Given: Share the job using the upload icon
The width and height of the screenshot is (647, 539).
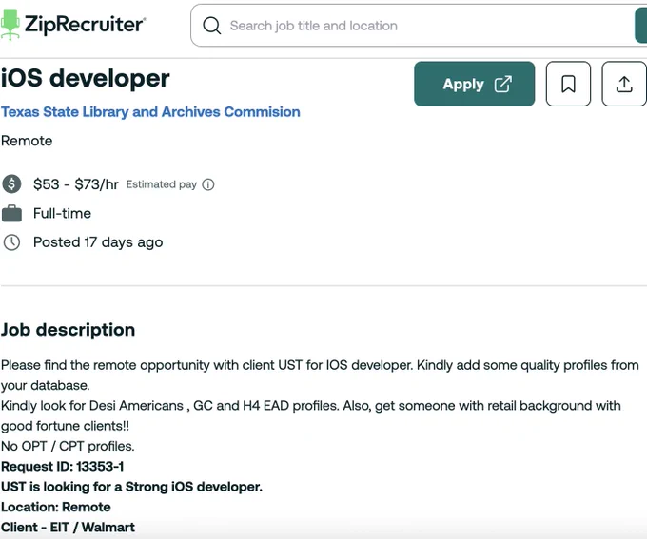Looking at the screenshot, I should (x=624, y=84).
